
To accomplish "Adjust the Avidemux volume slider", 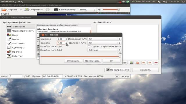I will click(111, 10).
